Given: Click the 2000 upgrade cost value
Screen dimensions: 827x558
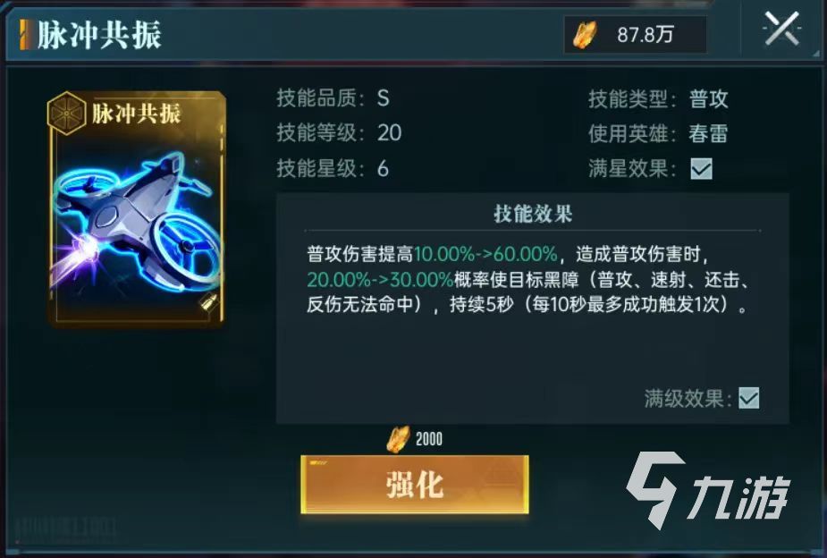Looking at the screenshot, I should click(x=429, y=439).
